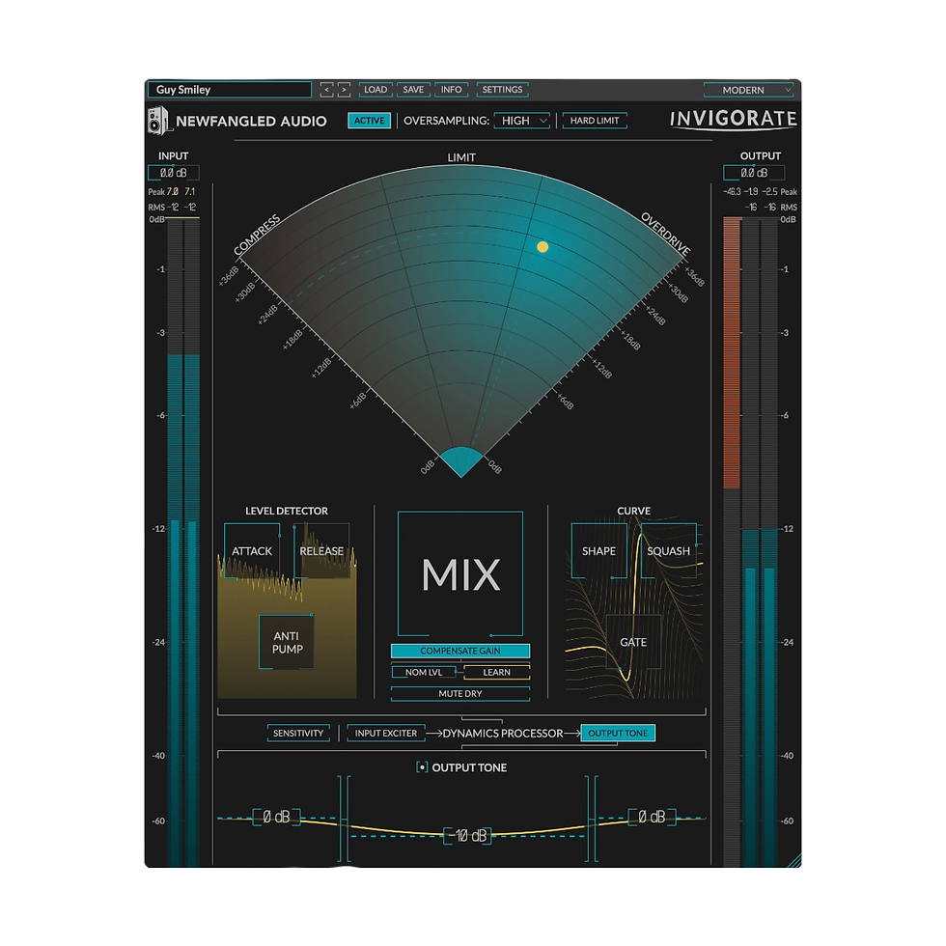Toggle COMPENSATE GAIN

click(460, 651)
